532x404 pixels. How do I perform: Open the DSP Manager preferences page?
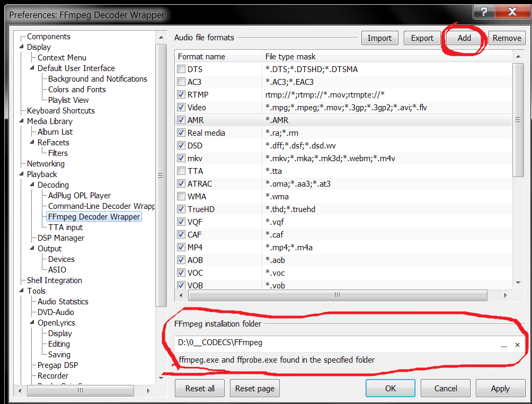[x=60, y=238]
